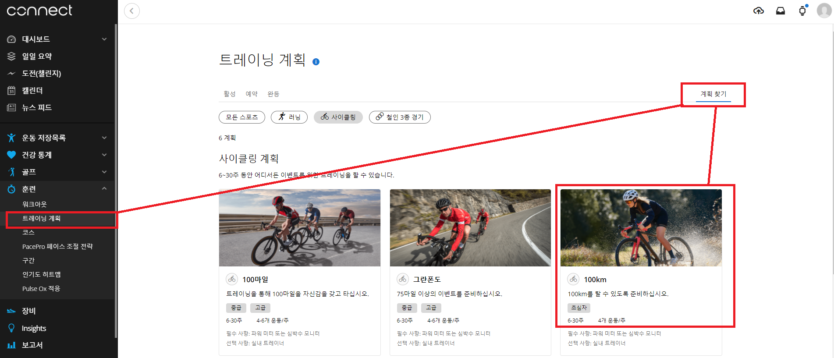Expand the 골프 chevron
The width and height of the screenshot is (834, 358).
click(x=104, y=172)
